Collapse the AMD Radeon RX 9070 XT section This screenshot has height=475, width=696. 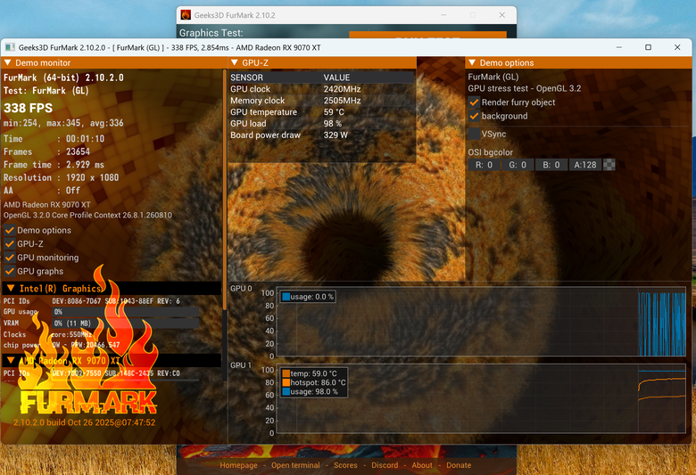(11, 360)
